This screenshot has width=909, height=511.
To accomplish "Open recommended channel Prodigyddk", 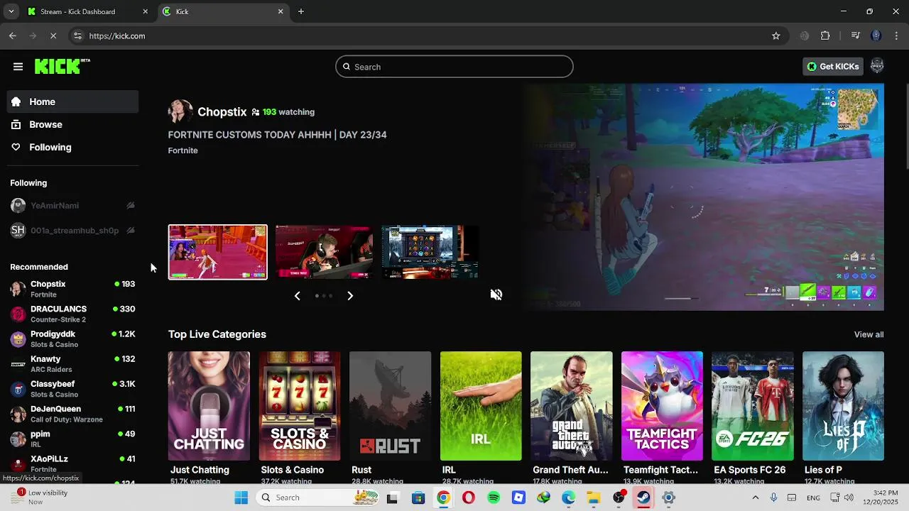I will (x=72, y=339).
